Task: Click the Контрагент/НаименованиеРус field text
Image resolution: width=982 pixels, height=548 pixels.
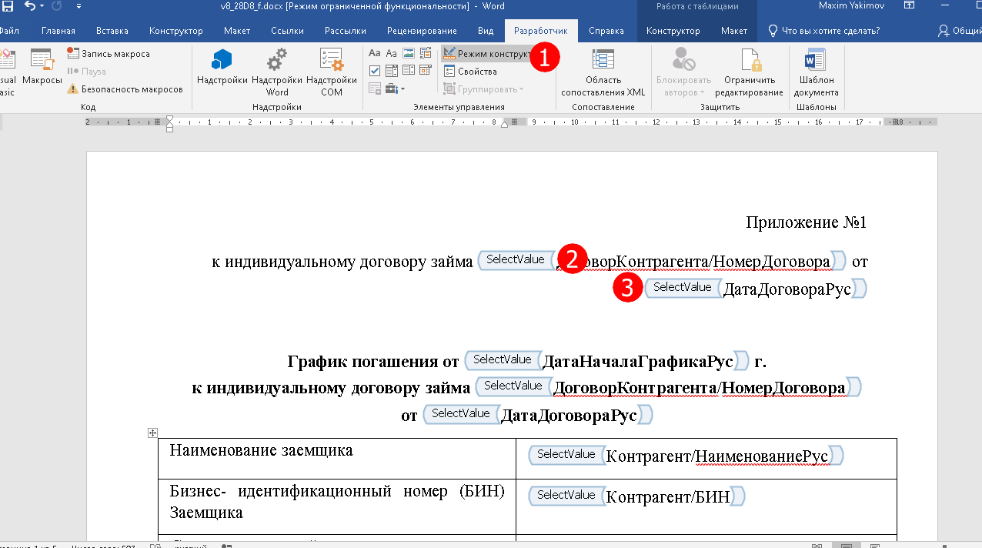Action: (x=716, y=456)
